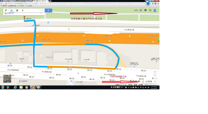Click the Honda Cars place marker
This screenshot has width=208, height=114.
49,59
